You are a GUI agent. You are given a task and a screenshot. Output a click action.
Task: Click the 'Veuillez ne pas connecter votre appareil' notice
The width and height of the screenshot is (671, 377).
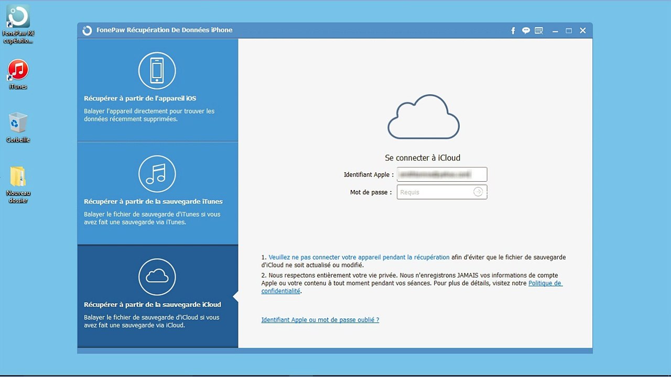(359, 258)
